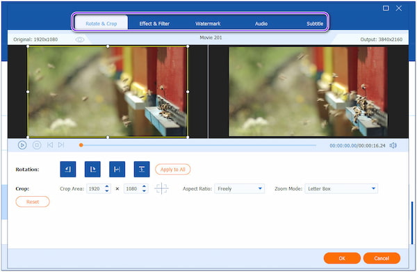Click the output preview video
This screenshot has height=272, width=417.
308,92
